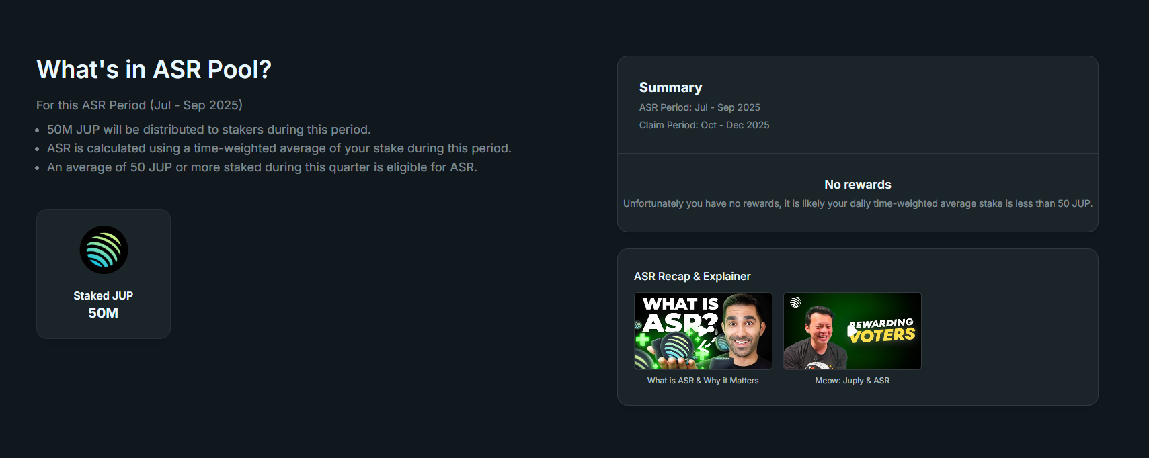Click the "ASR Period: Jul - Sep 2025" line
1149x458 pixels.
tap(699, 107)
